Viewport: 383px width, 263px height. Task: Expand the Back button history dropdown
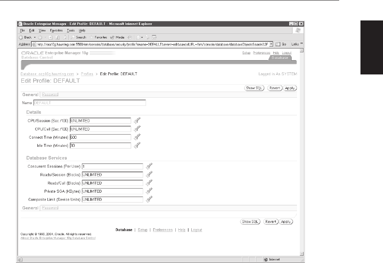(x=35, y=37)
